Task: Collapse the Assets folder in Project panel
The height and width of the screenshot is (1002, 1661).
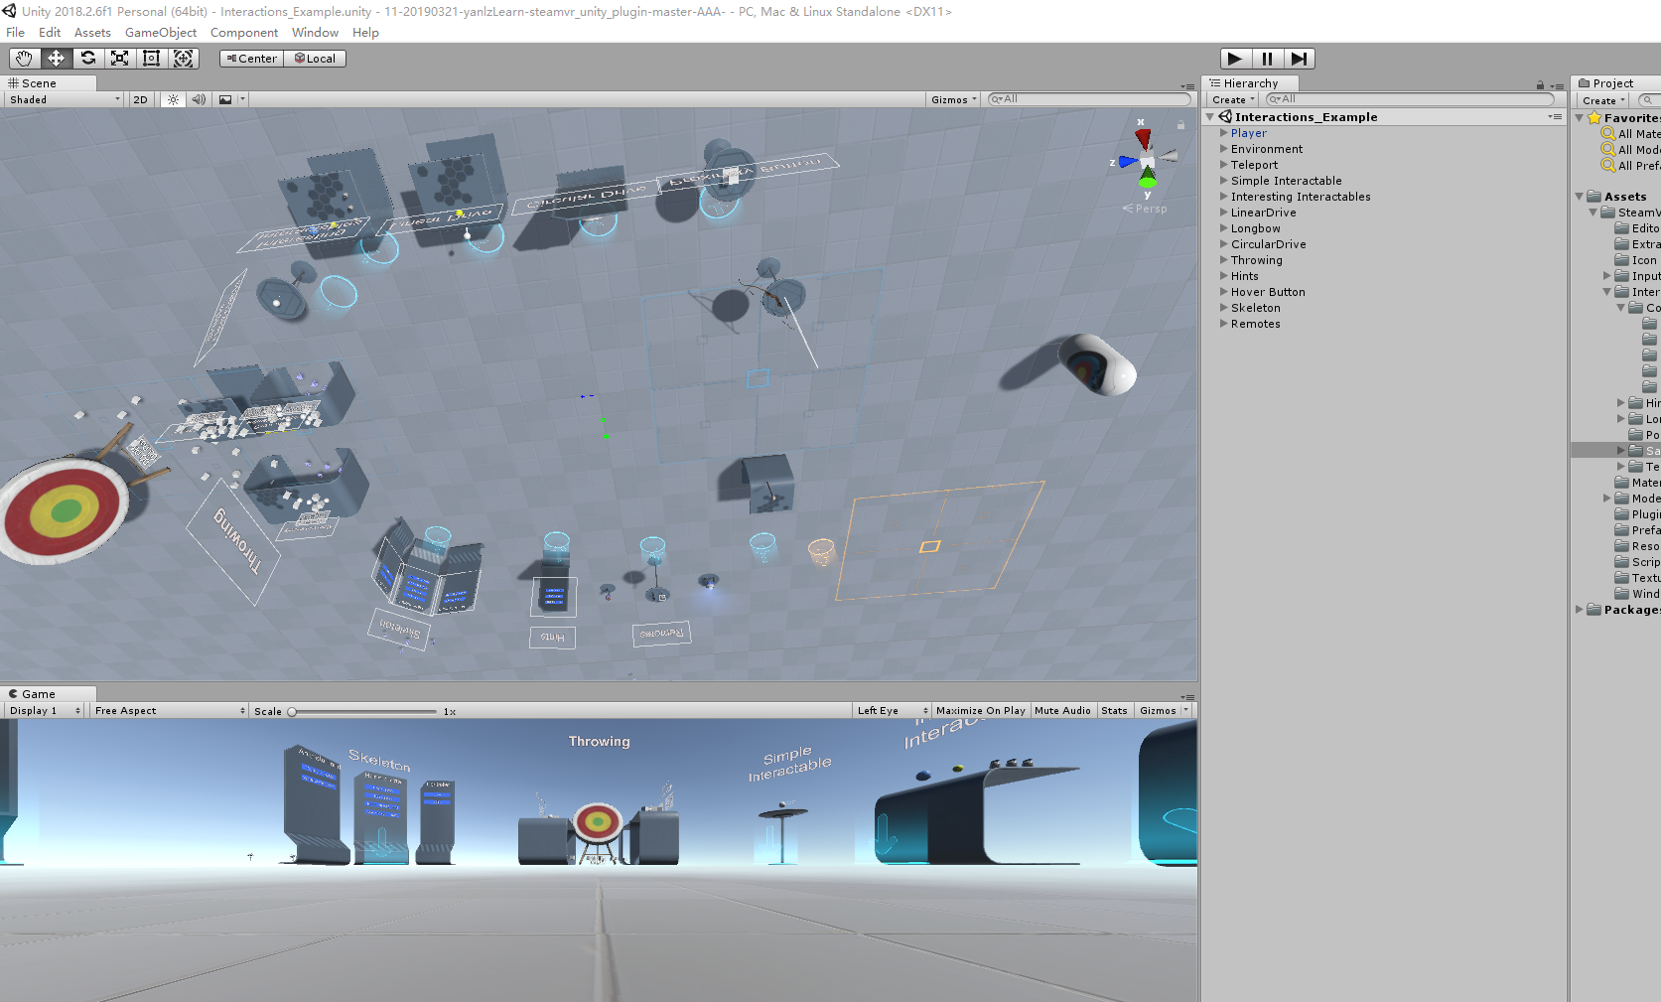Action: point(1579,197)
